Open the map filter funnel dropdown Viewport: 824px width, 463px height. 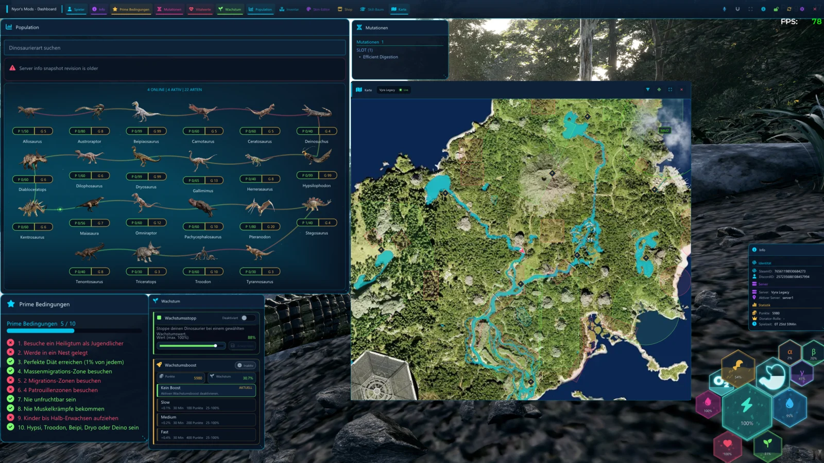tap(648, 90)
